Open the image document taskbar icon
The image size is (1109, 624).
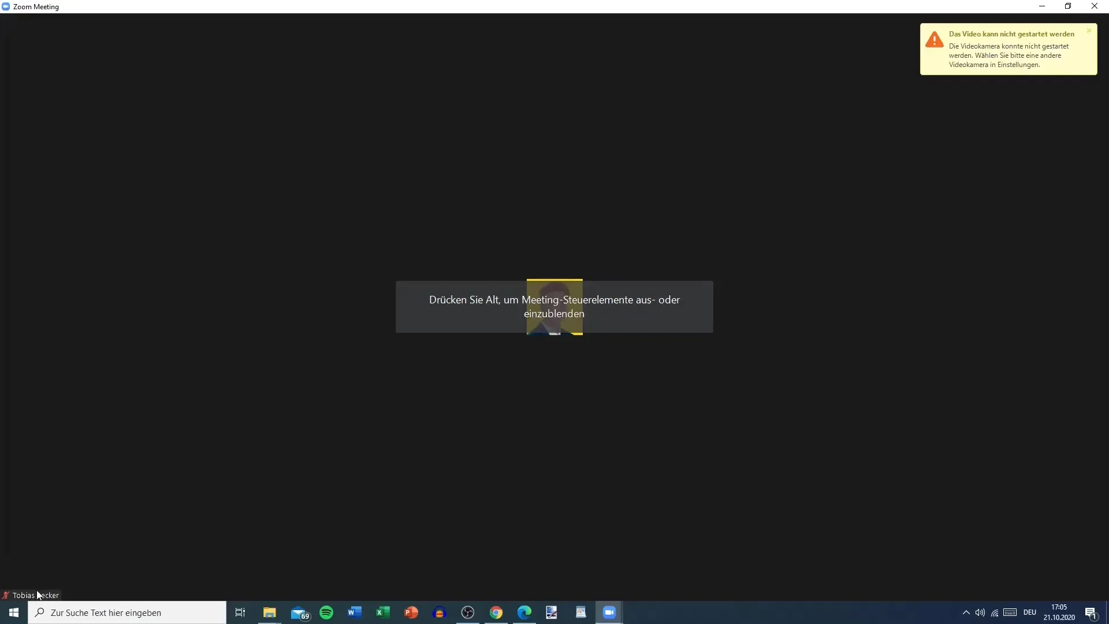click(x=581, y=612)
